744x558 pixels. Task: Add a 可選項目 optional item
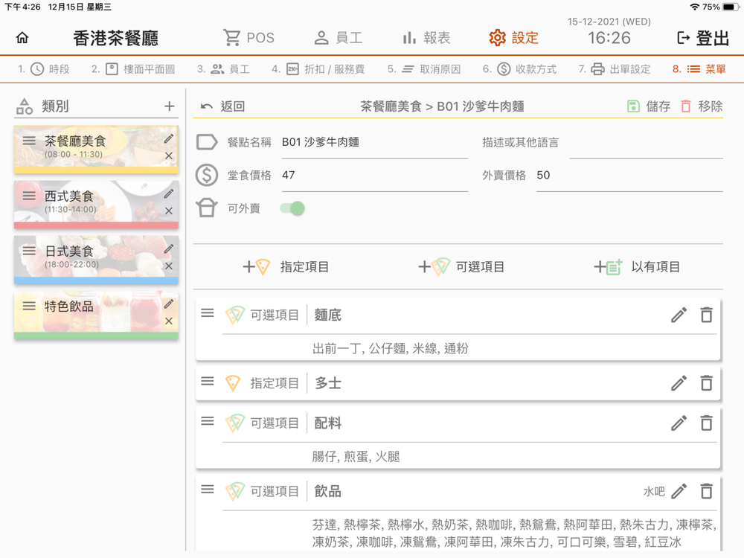[x=461, y=266]
